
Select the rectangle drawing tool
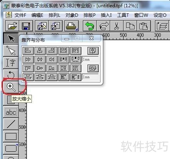[11, 136]
